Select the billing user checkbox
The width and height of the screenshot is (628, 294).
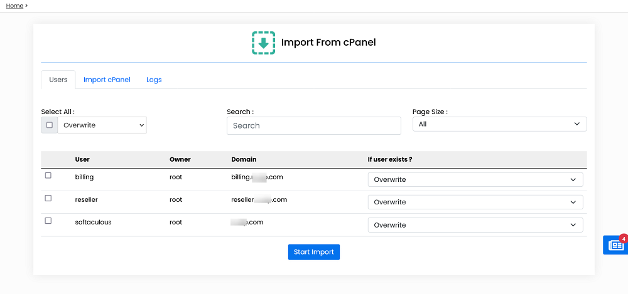(48, 176)
